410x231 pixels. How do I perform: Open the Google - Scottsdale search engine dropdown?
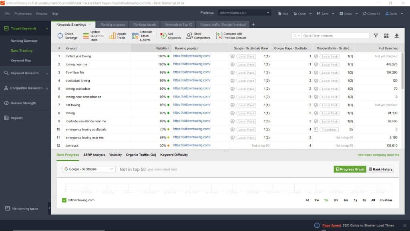point(88,169)
